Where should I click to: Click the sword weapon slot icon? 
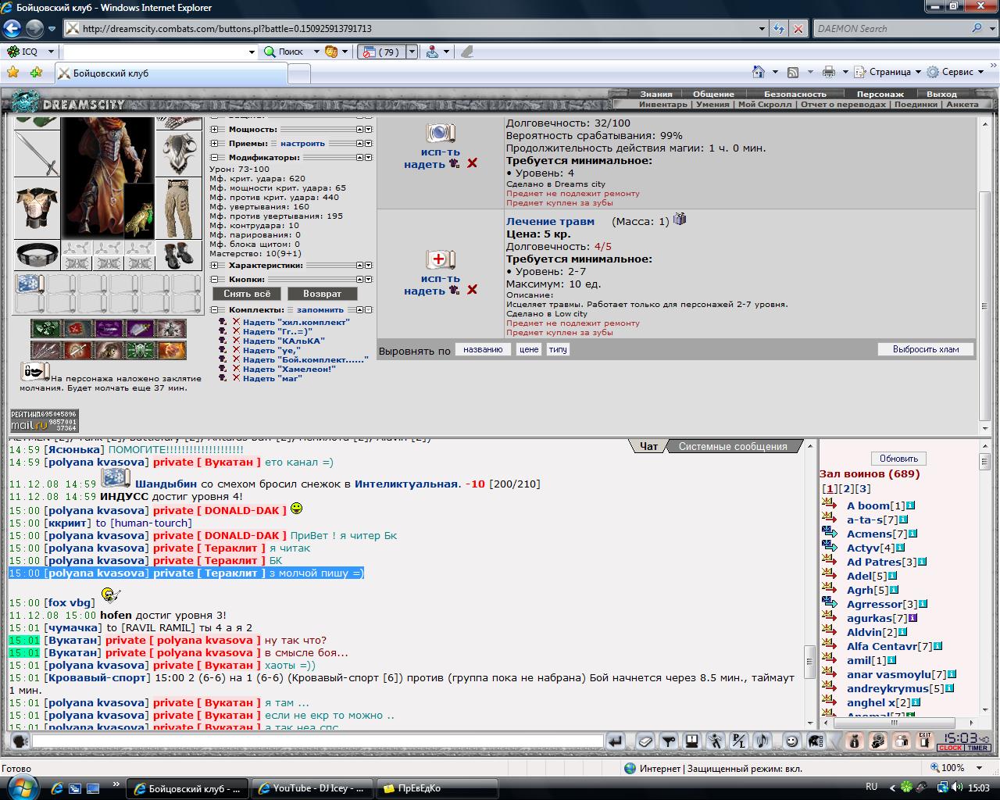point(37,154)
